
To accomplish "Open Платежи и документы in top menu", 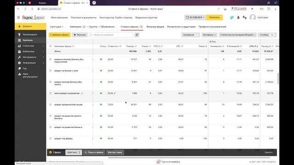I will [x=84, y=17].
